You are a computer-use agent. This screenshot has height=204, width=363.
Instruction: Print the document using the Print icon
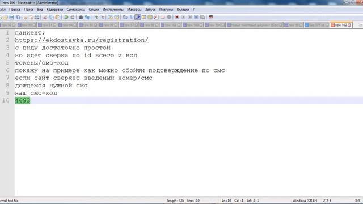37,17
